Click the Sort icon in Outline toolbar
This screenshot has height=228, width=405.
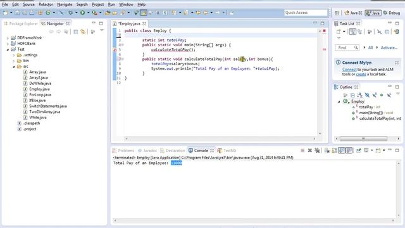[360, 95]
